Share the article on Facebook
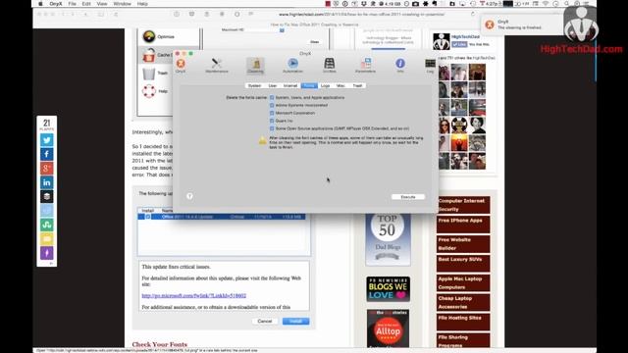Image resolution: width=628 pixels, height=353 pixels. tap(47, 154)
